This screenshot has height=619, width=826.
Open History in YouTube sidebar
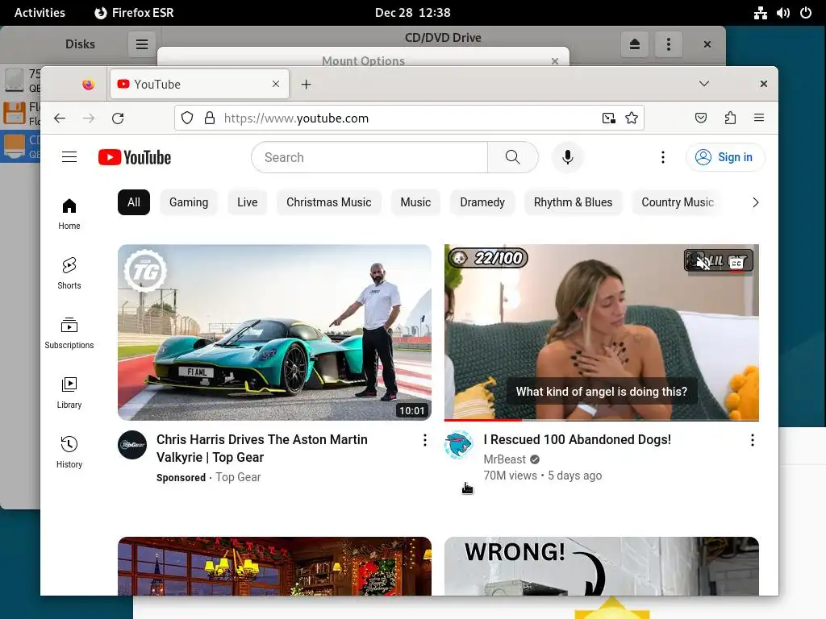69,452
